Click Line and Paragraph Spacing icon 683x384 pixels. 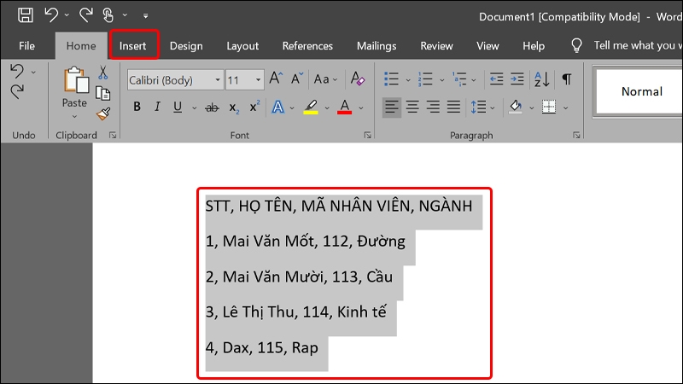[478, 107]
